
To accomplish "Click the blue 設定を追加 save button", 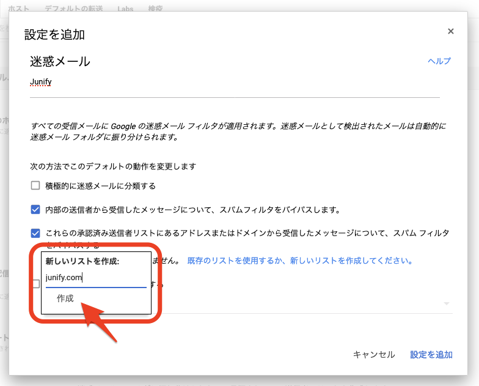I will pyautogui.click(x=431, y=355).
